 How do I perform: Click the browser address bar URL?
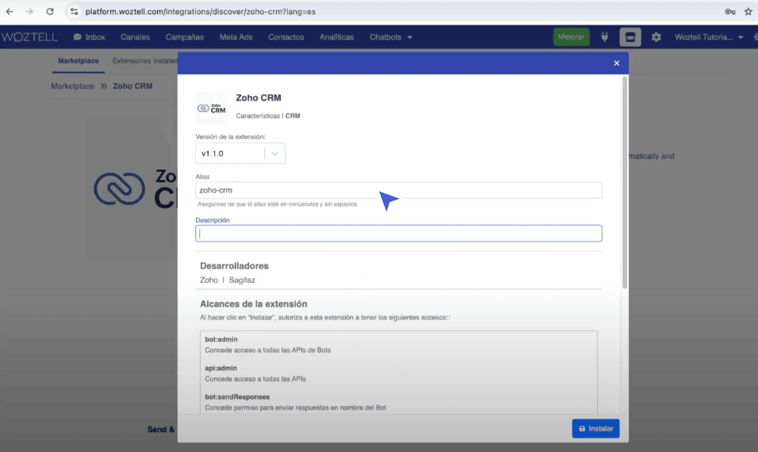click(x=200, y=12)
